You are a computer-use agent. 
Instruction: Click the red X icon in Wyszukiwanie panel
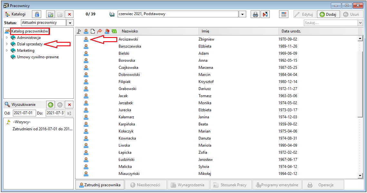point(69,105)
